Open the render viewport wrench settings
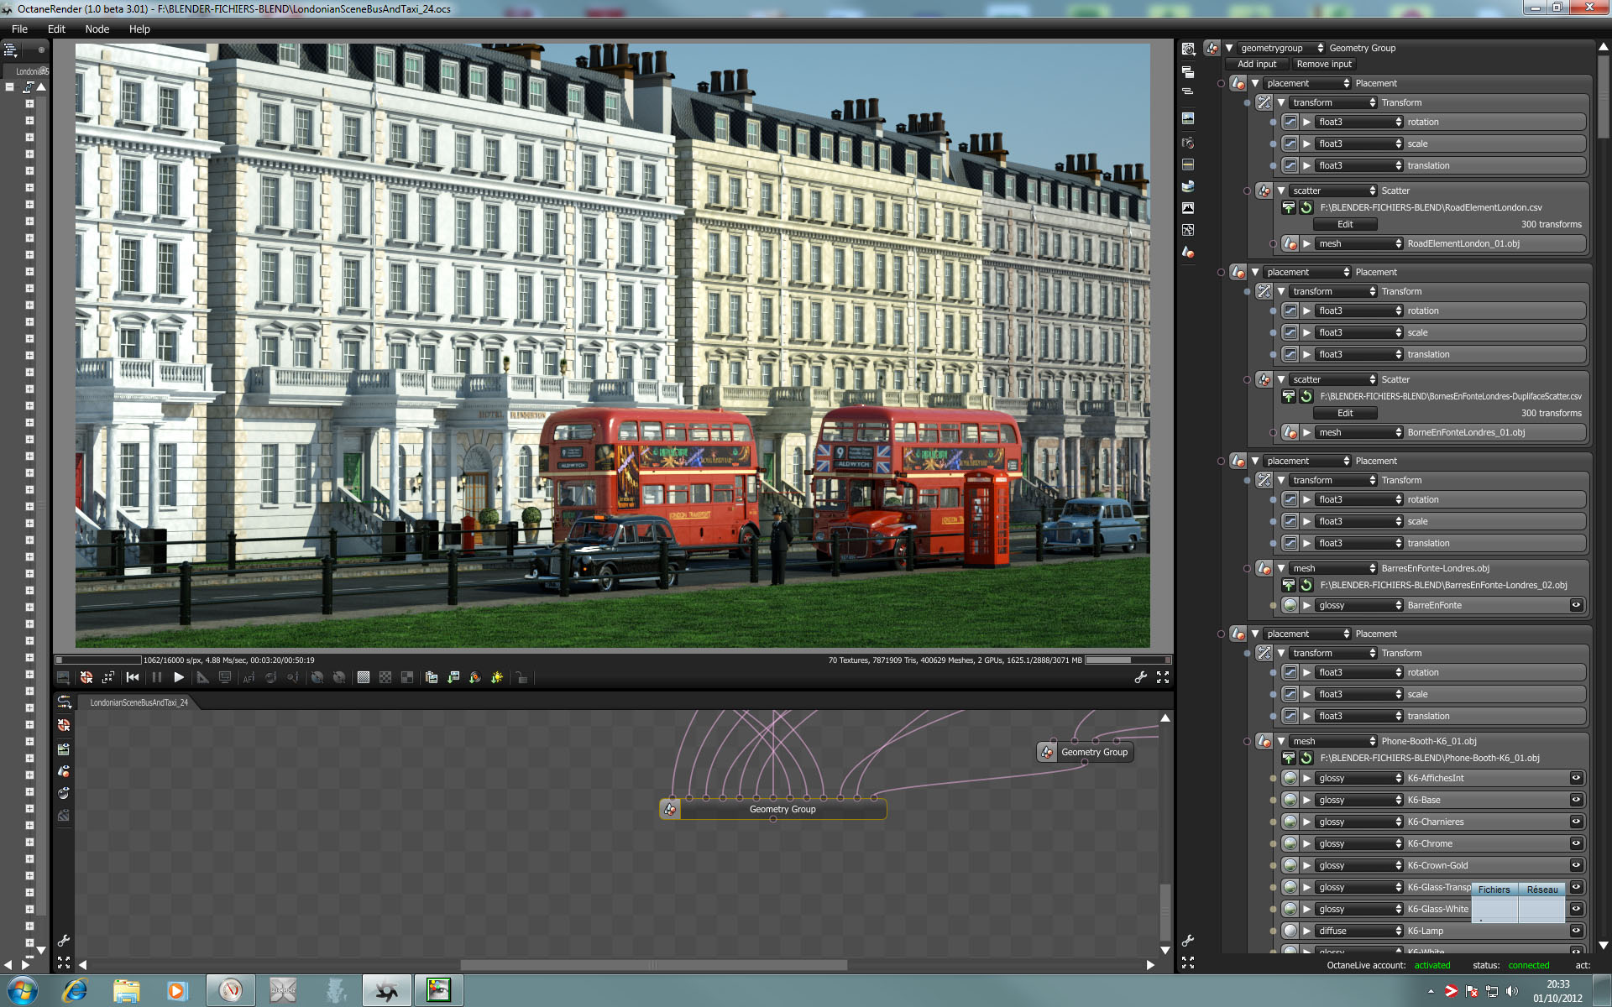 click(1140, 677)
